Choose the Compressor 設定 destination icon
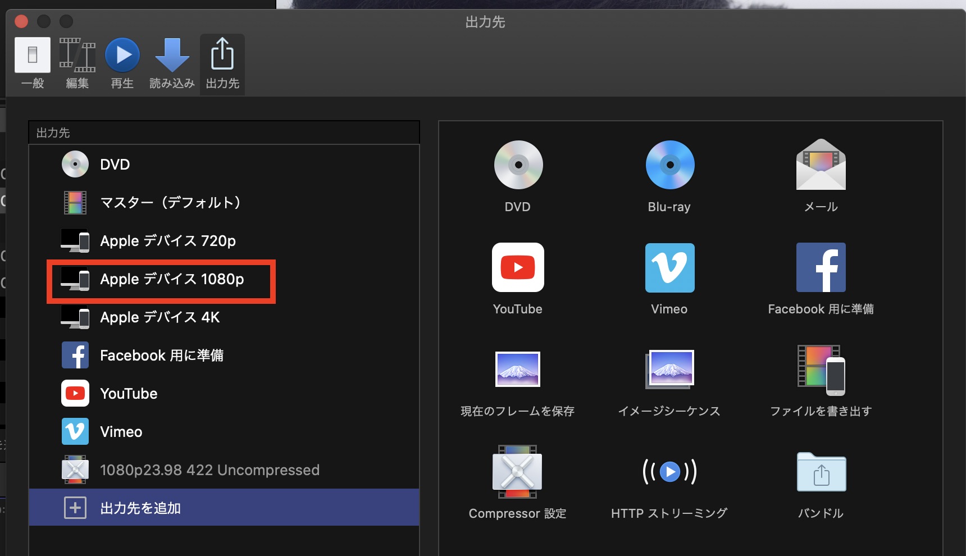Viewport: 966px width, 556px height. (518, 472)
